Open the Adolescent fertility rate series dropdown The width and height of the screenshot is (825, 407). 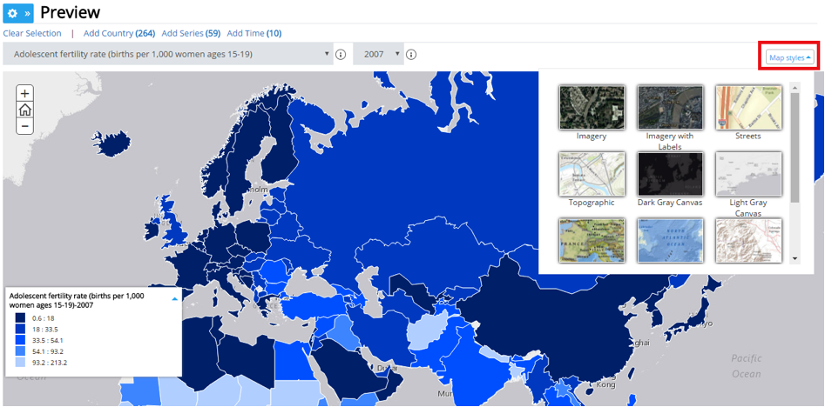click(169, 54)
